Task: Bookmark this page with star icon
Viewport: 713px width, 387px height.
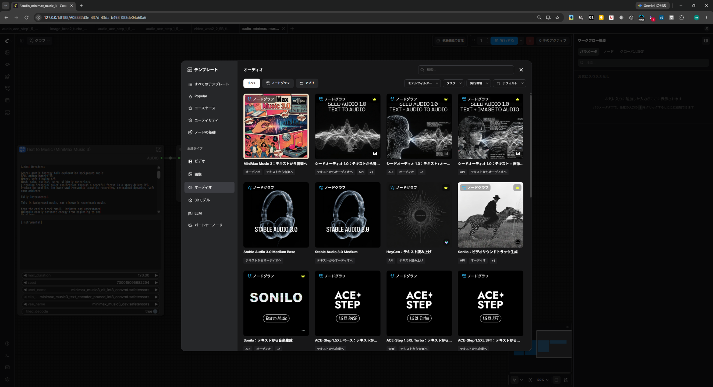Action: click(557, 17)
